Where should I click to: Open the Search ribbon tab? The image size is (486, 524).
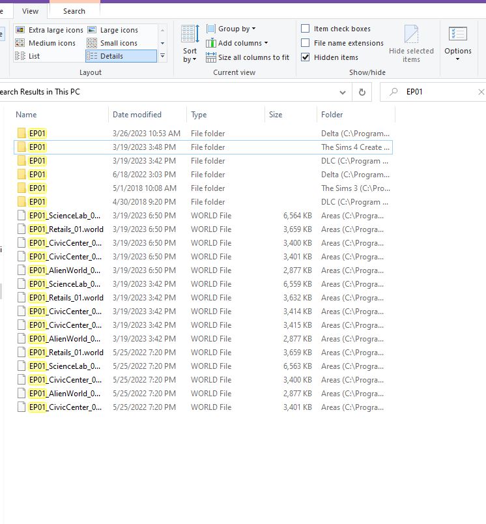click(74, 11)
